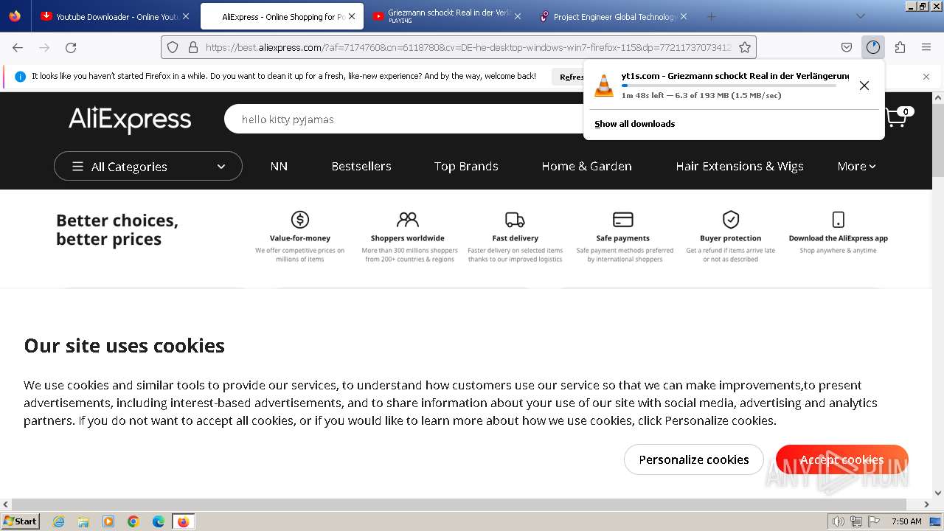Launch Internet Explorer from the taskbar
944x531 pixels.
(59, 521)
